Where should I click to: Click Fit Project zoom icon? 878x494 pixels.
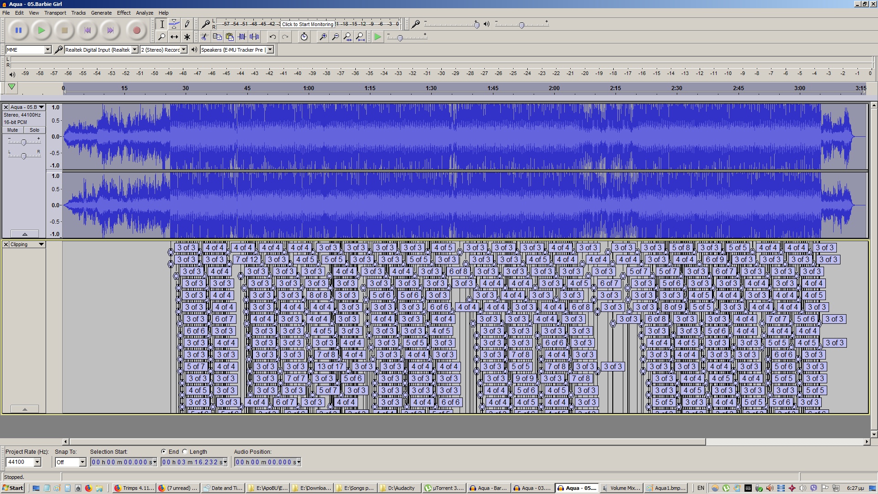tap(360, 37)
